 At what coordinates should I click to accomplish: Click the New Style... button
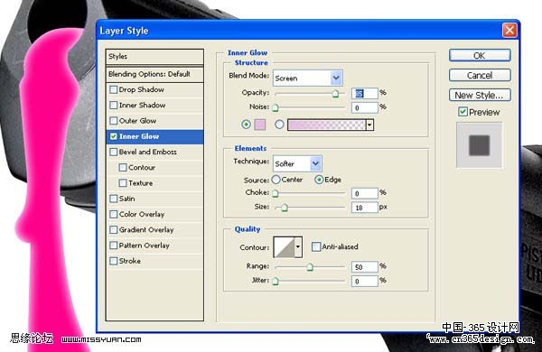[x=480, y=95]
